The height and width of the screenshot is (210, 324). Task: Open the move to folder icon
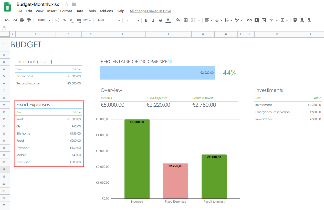tap(74, 4)
